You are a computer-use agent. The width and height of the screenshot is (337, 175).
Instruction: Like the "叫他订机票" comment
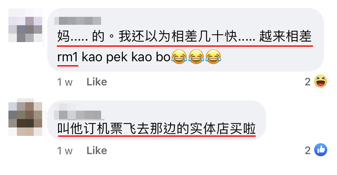point(97,151)
